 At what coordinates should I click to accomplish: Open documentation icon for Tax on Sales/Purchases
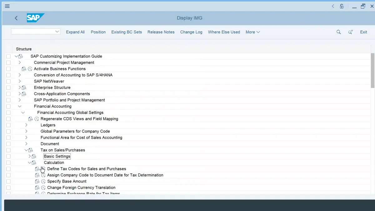coord(31,150)
